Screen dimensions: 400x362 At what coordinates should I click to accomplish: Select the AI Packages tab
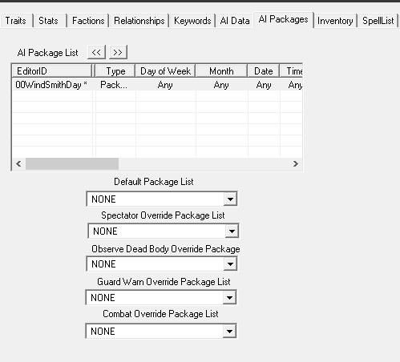pyautogui.click(x=283, y=19)
